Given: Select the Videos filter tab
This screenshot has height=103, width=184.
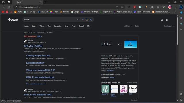Looking at the screenshot, I should 42,26.
